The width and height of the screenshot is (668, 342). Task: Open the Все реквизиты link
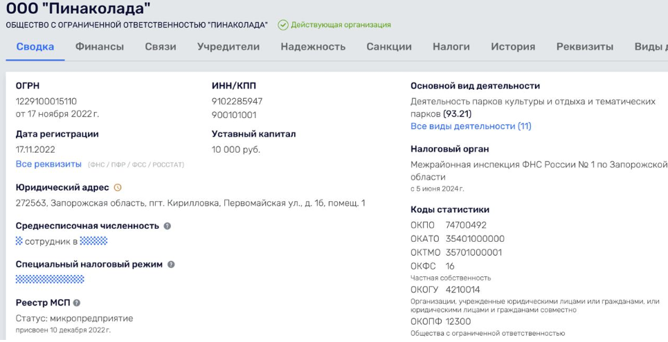click(x=48, y=164)
